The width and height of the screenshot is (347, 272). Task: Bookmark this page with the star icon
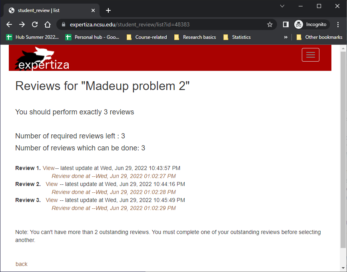269,24
